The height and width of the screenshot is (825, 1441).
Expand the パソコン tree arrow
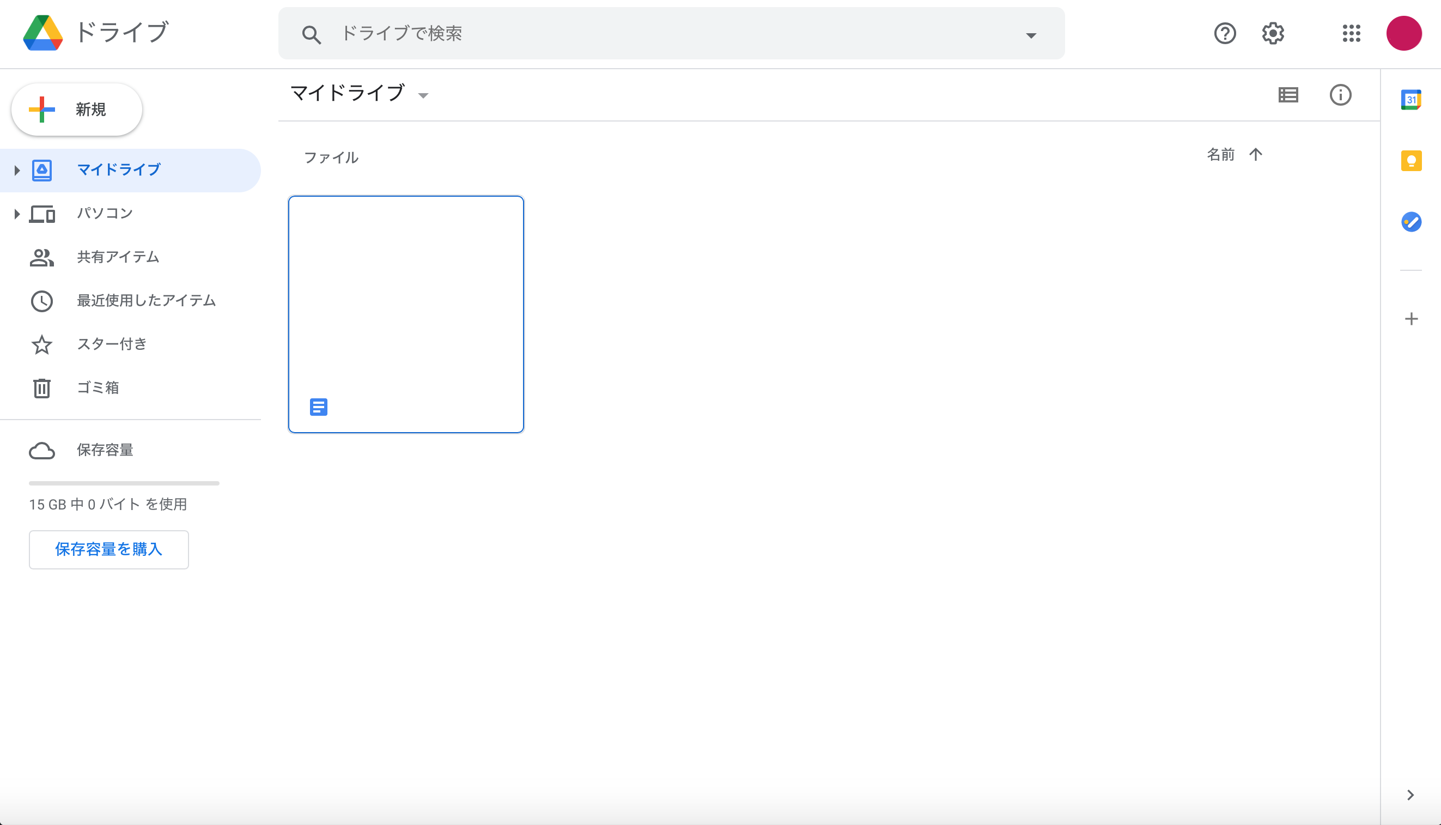tap(17, 214)
